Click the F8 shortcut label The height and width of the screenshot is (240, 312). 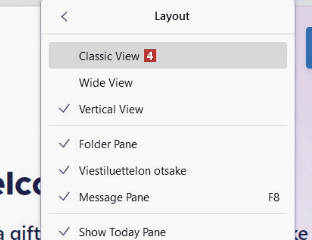pos(274,197)
